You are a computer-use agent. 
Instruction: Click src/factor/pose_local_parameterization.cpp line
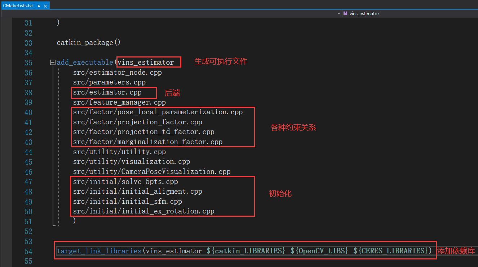click(x=158, y=112)
